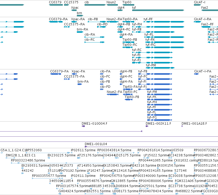
Task: Click protein label Tip60-PB
Action: (x=132, y=97)
